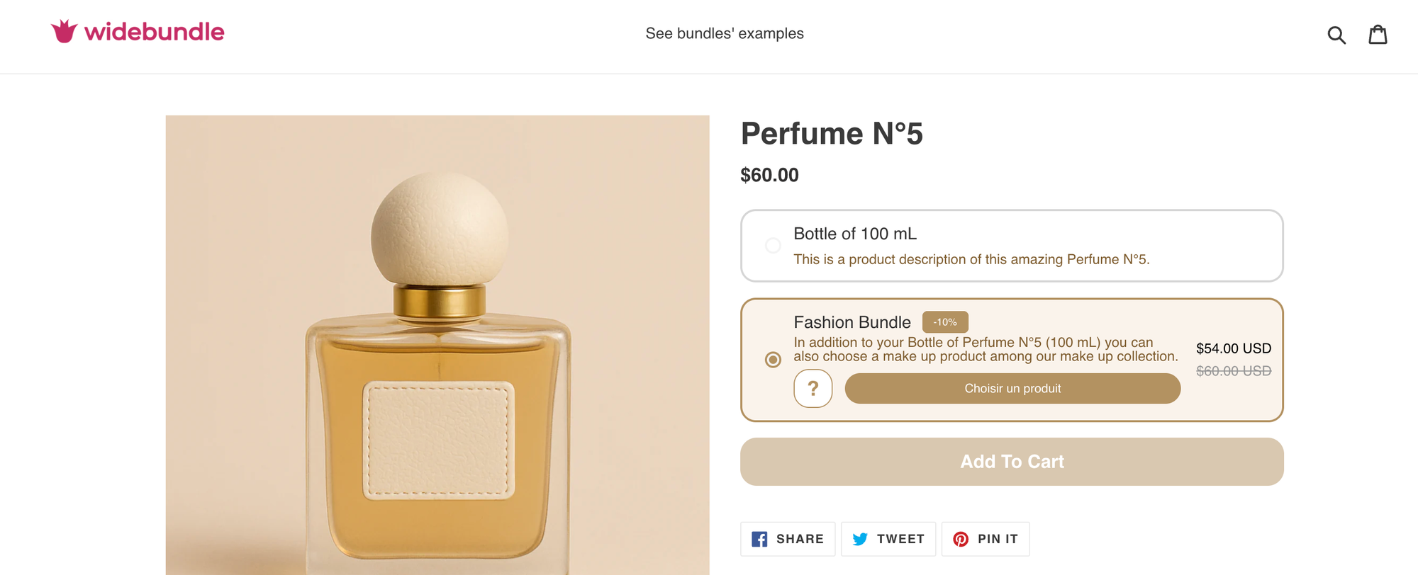Screen dimensions: 1418x575
Task: Click the Pinterest Pin It icon
Action: click(x=961, y=539)
